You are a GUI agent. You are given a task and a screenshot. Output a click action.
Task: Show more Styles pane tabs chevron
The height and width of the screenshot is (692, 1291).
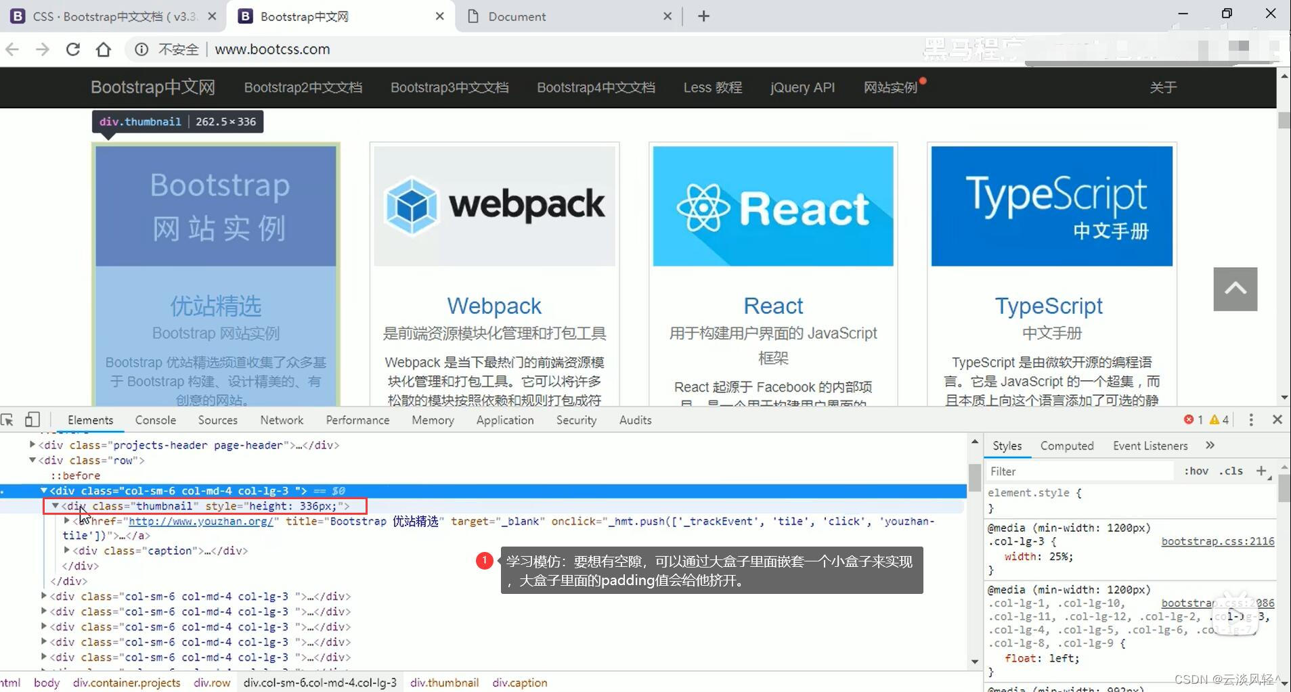1210,445
